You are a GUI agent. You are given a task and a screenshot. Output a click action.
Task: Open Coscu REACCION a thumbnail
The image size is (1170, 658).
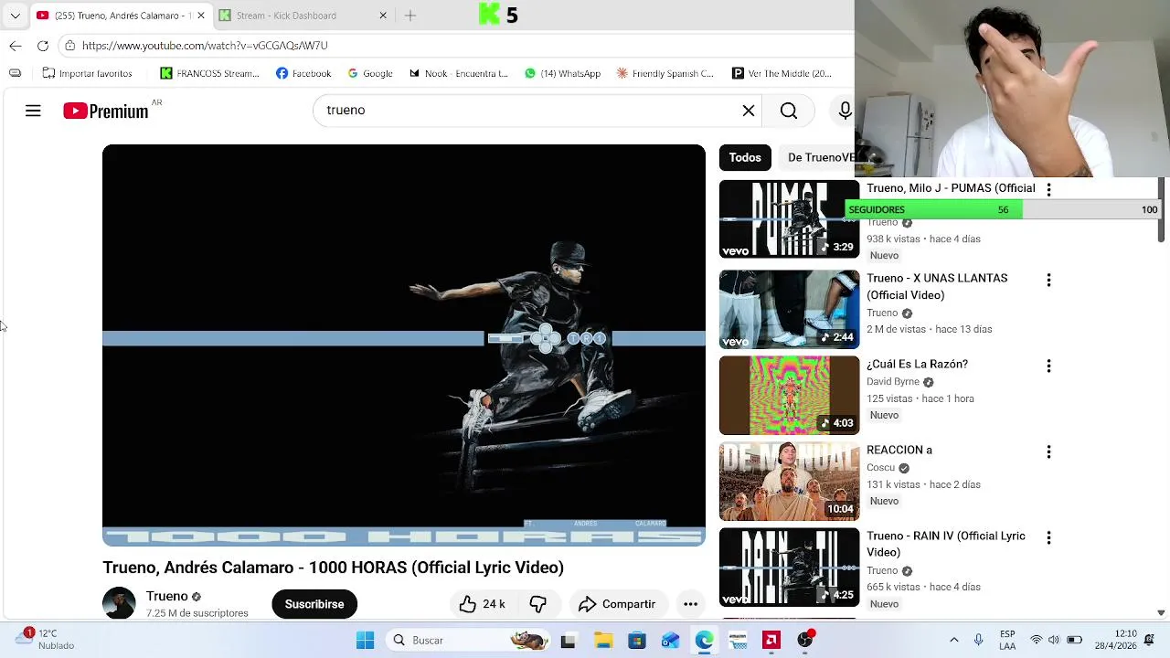790,481
